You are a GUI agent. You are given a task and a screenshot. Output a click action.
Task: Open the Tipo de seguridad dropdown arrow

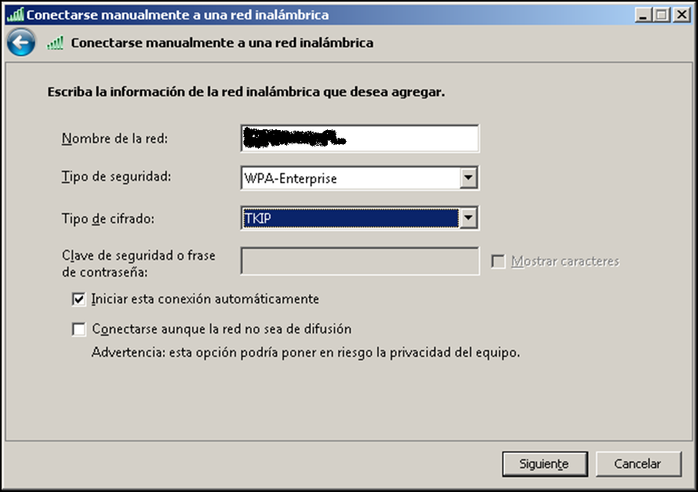(x=469, y=178)
